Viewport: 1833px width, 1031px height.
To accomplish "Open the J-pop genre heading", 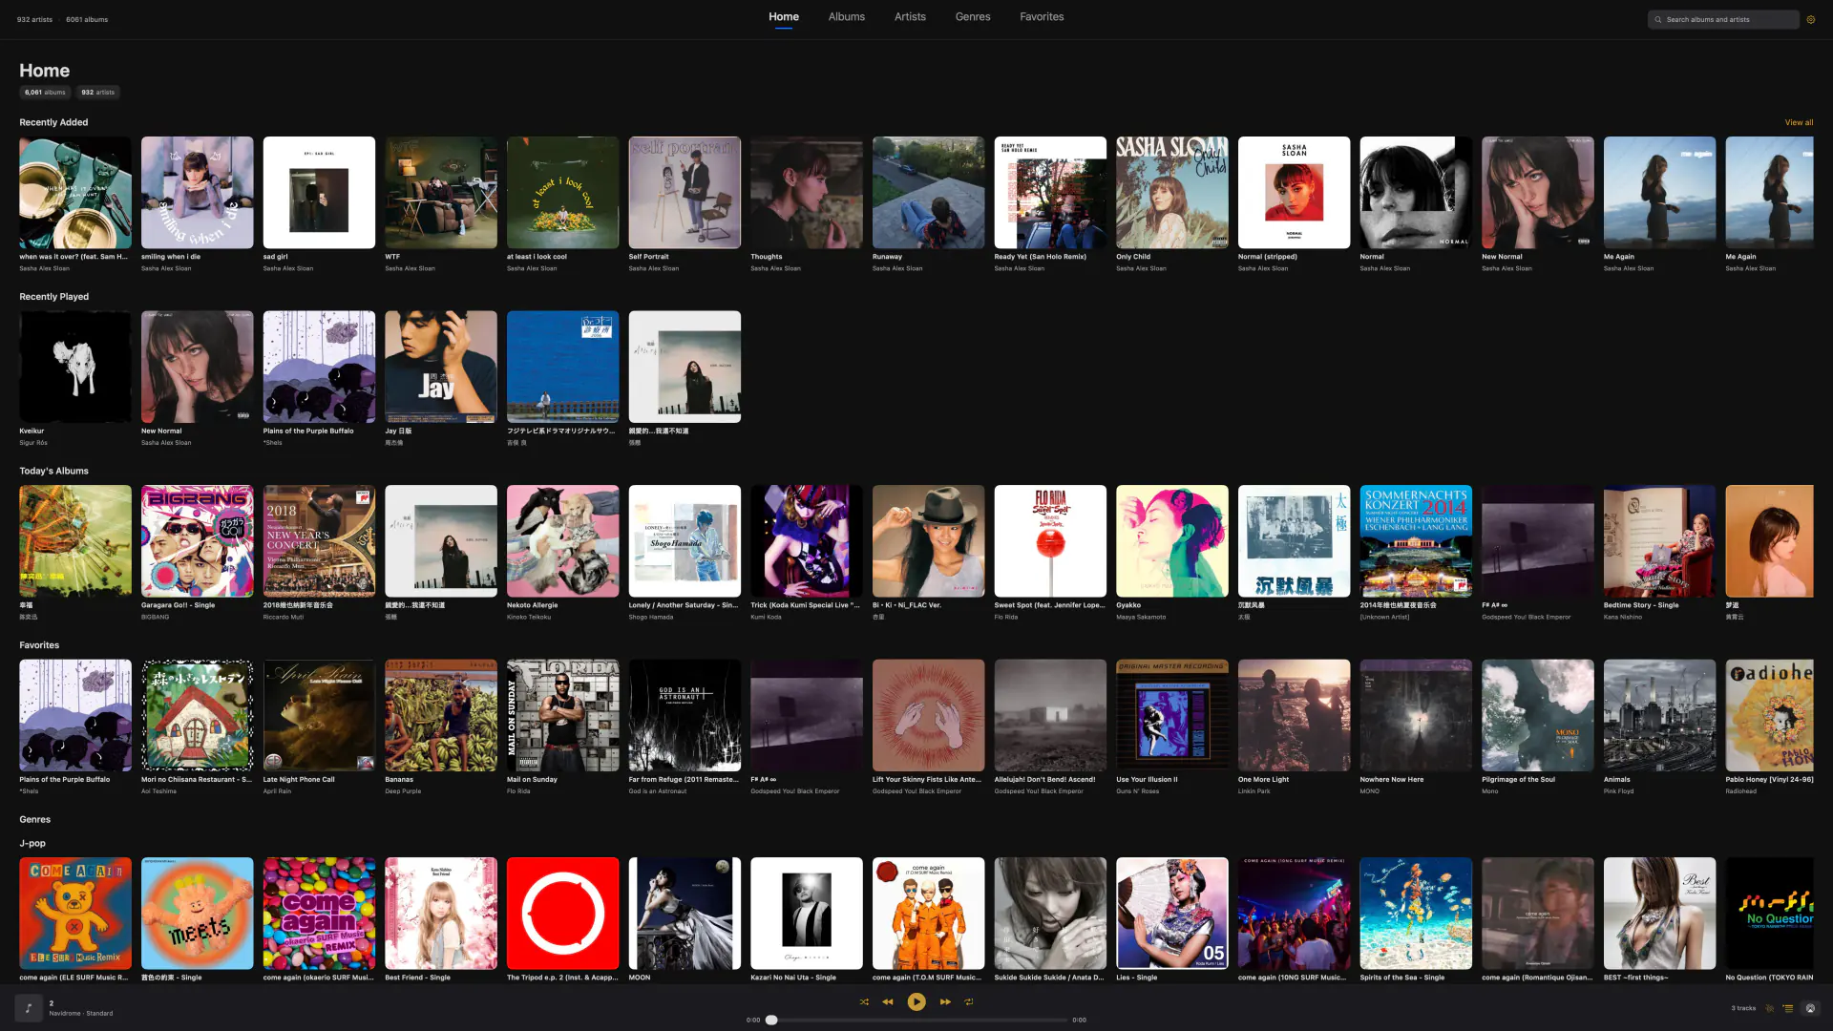I will point(32,844).
